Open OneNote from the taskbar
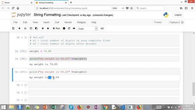Screen dimensions: 195x110 (97, 107)
